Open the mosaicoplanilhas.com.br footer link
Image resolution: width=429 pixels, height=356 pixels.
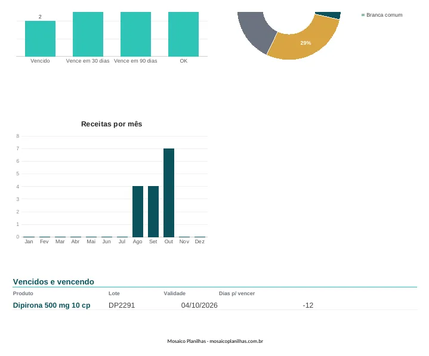[x=236, y=341]
